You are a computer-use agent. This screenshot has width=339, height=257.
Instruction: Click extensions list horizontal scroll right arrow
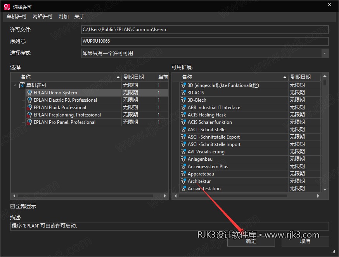318,196
